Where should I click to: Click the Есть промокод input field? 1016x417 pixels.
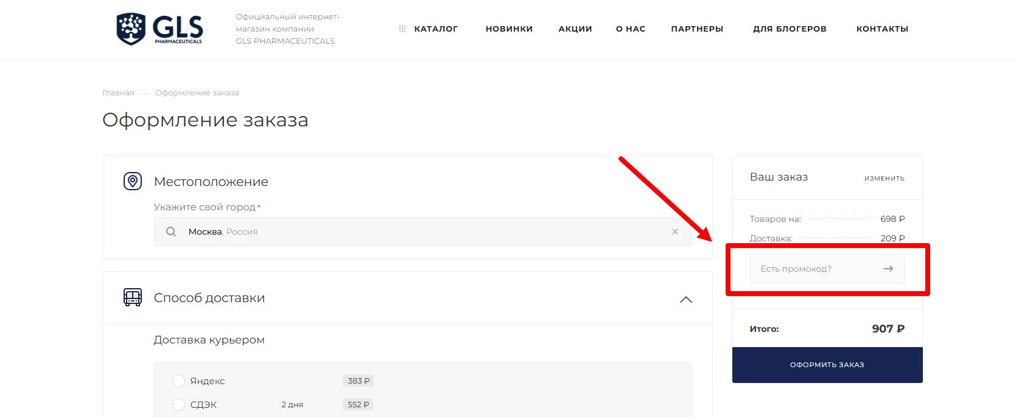[813, 269]
